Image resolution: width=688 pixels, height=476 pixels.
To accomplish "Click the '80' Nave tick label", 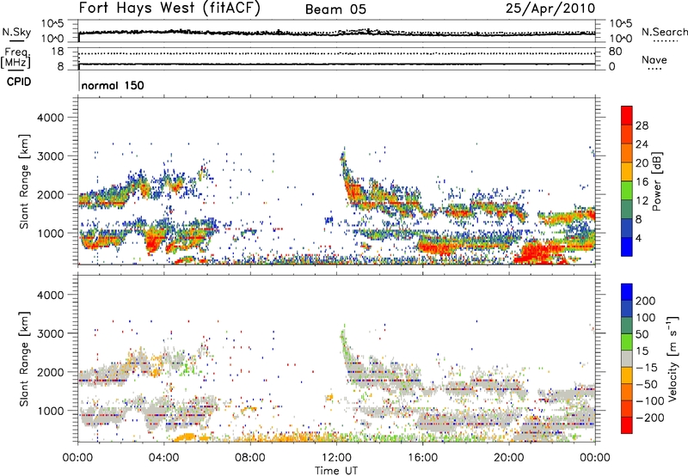I will coord(615,52).
